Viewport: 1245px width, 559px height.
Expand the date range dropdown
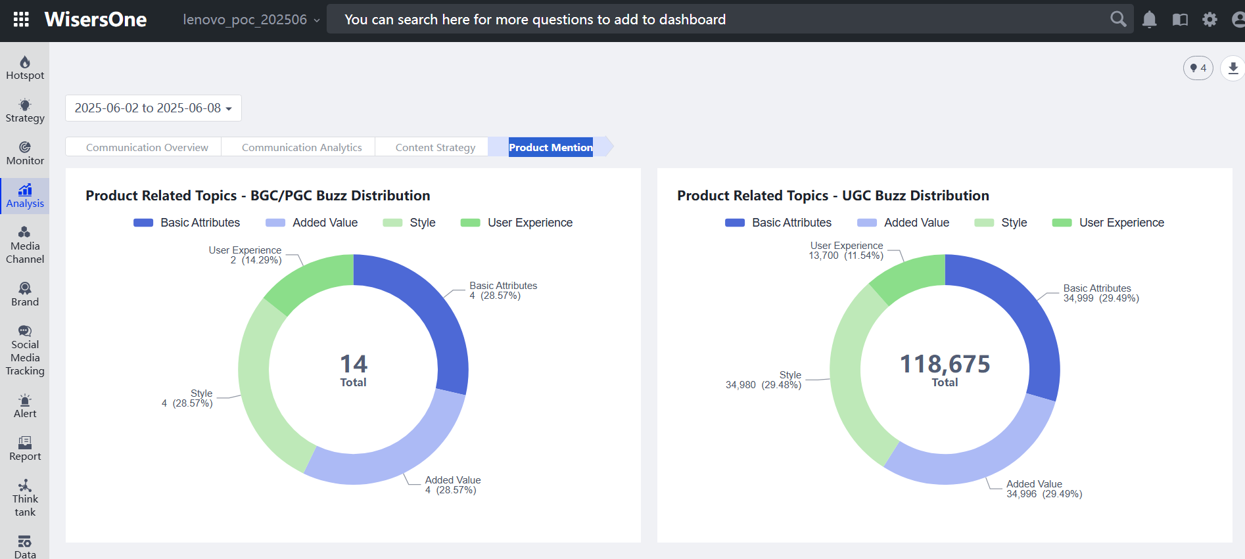pos(153,108)
